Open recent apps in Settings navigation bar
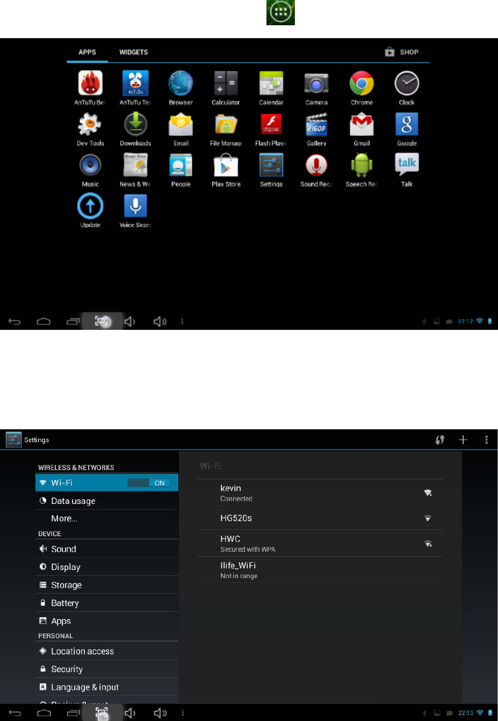Image resolution: width=498 pixels, height=721 pixels. [x=73, y=713]
